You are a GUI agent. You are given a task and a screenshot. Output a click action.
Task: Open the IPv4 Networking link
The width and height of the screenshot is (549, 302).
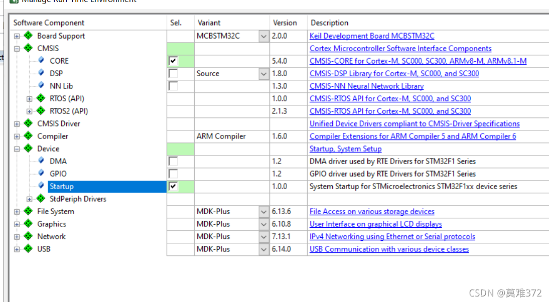click(392, 237)
